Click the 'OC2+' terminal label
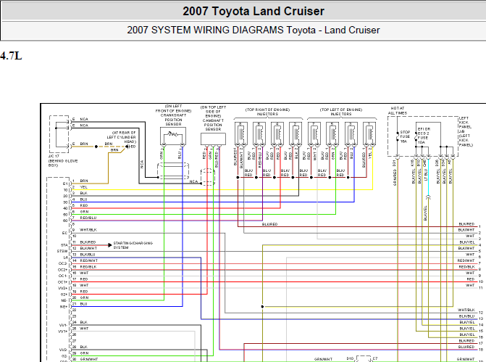The height and width of the screenshot is (362, 486). (x=63, y=270)
